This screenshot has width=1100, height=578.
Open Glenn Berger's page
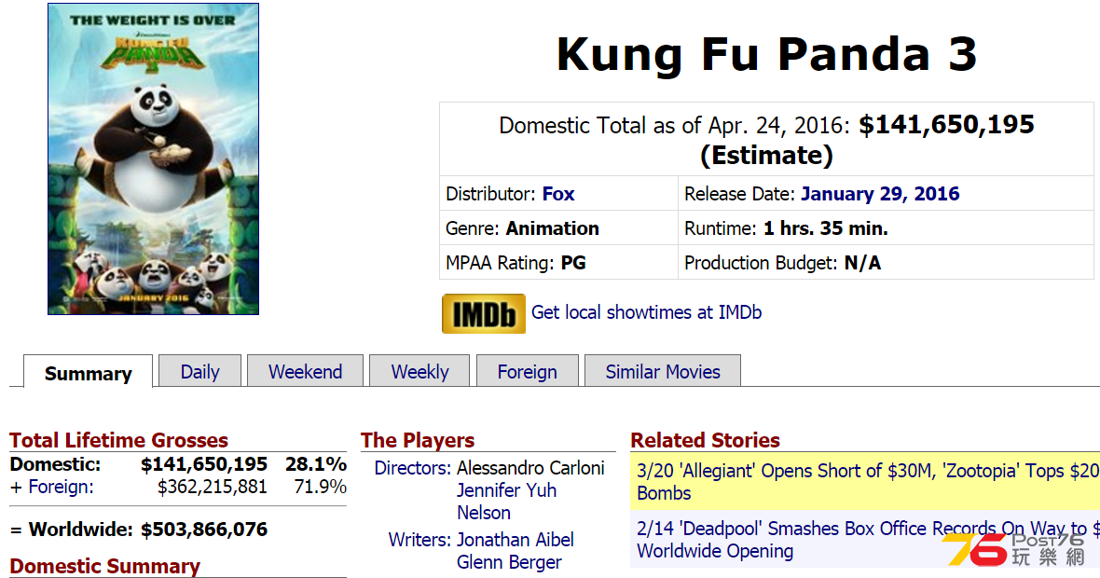point(509,562)
